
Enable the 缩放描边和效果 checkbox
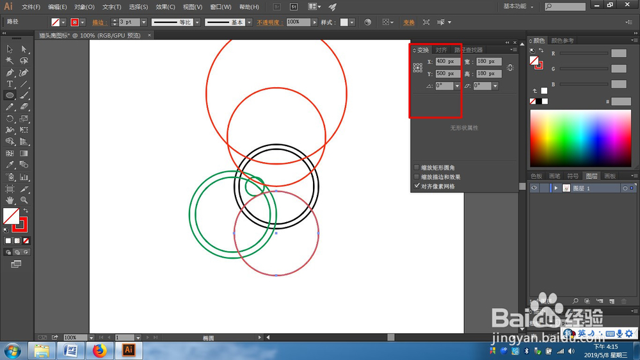pos(417,177)
